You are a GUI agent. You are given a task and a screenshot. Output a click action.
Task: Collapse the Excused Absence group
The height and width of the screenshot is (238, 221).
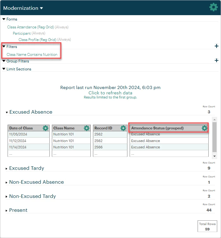[x=7, y=112]
